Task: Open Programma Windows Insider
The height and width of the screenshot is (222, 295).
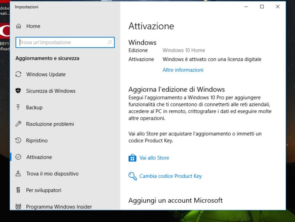Action: click(59, 207)
